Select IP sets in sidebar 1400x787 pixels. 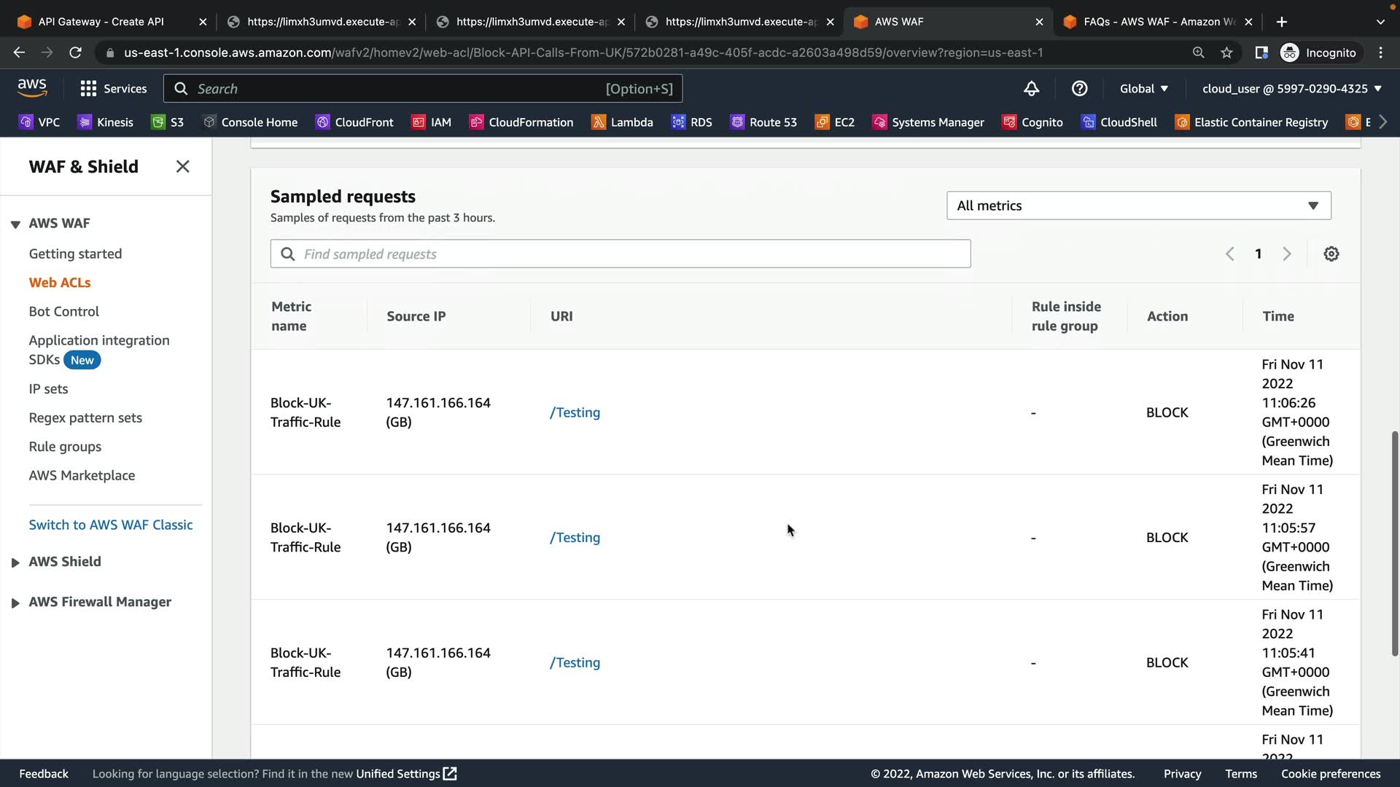(48, 389)
